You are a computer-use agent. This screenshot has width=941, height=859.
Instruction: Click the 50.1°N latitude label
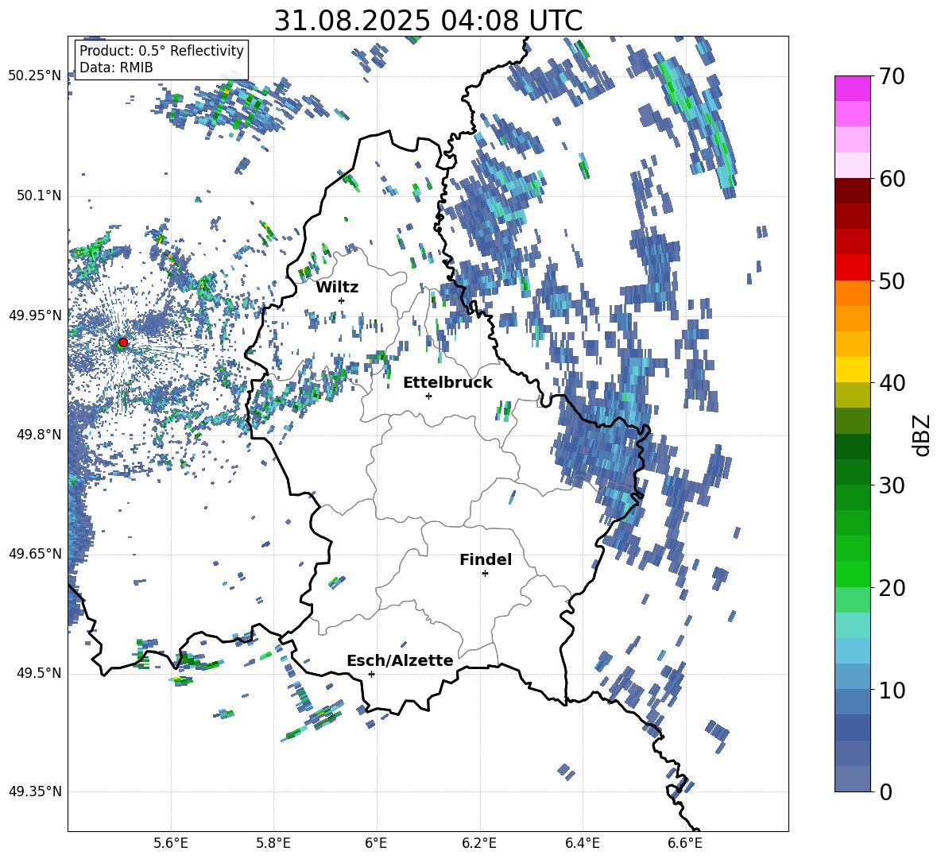coord(38,196)
